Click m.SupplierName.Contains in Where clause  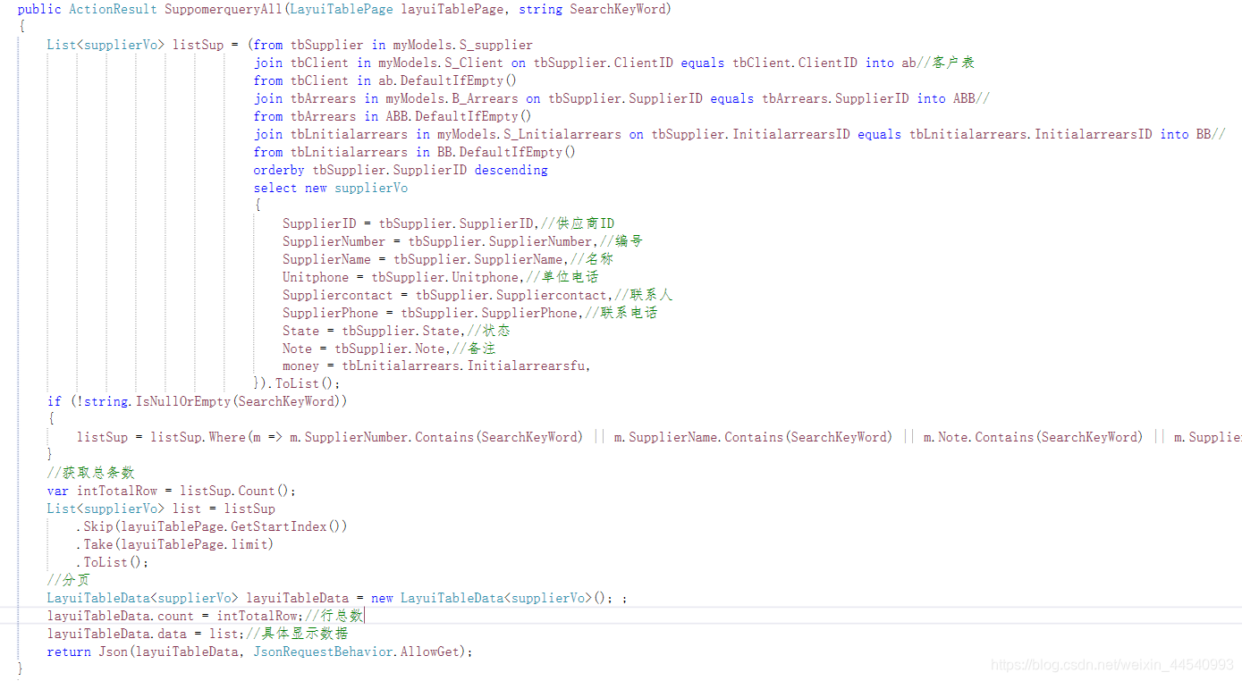(698, 437)
